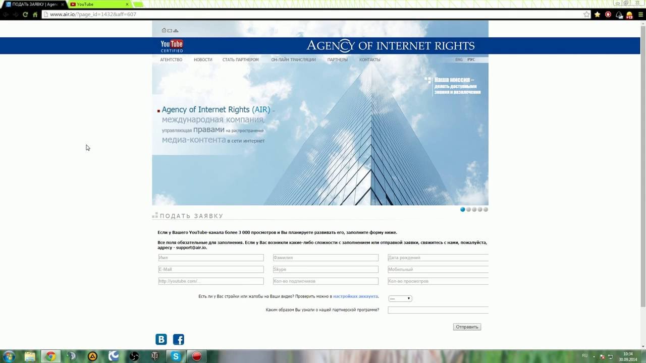Focus the Дата рождения input field
The height and width of the screenshot is (363, 646).
438,258
